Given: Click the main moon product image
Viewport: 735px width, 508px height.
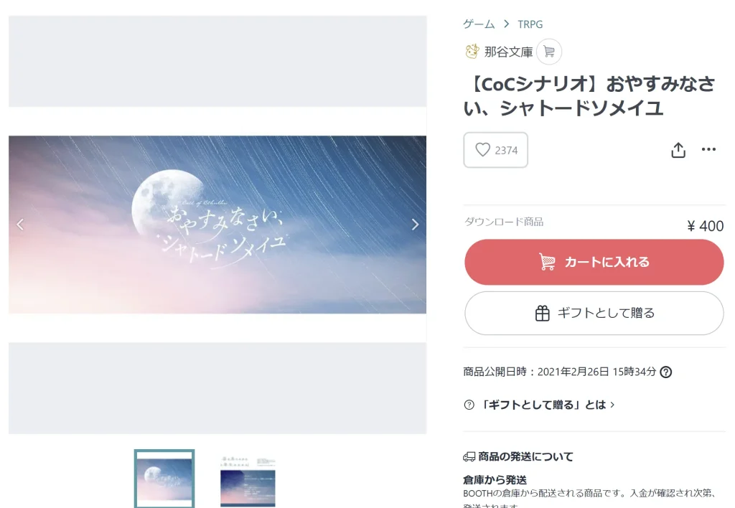Looking at the screenshot, I should (217, 225).
